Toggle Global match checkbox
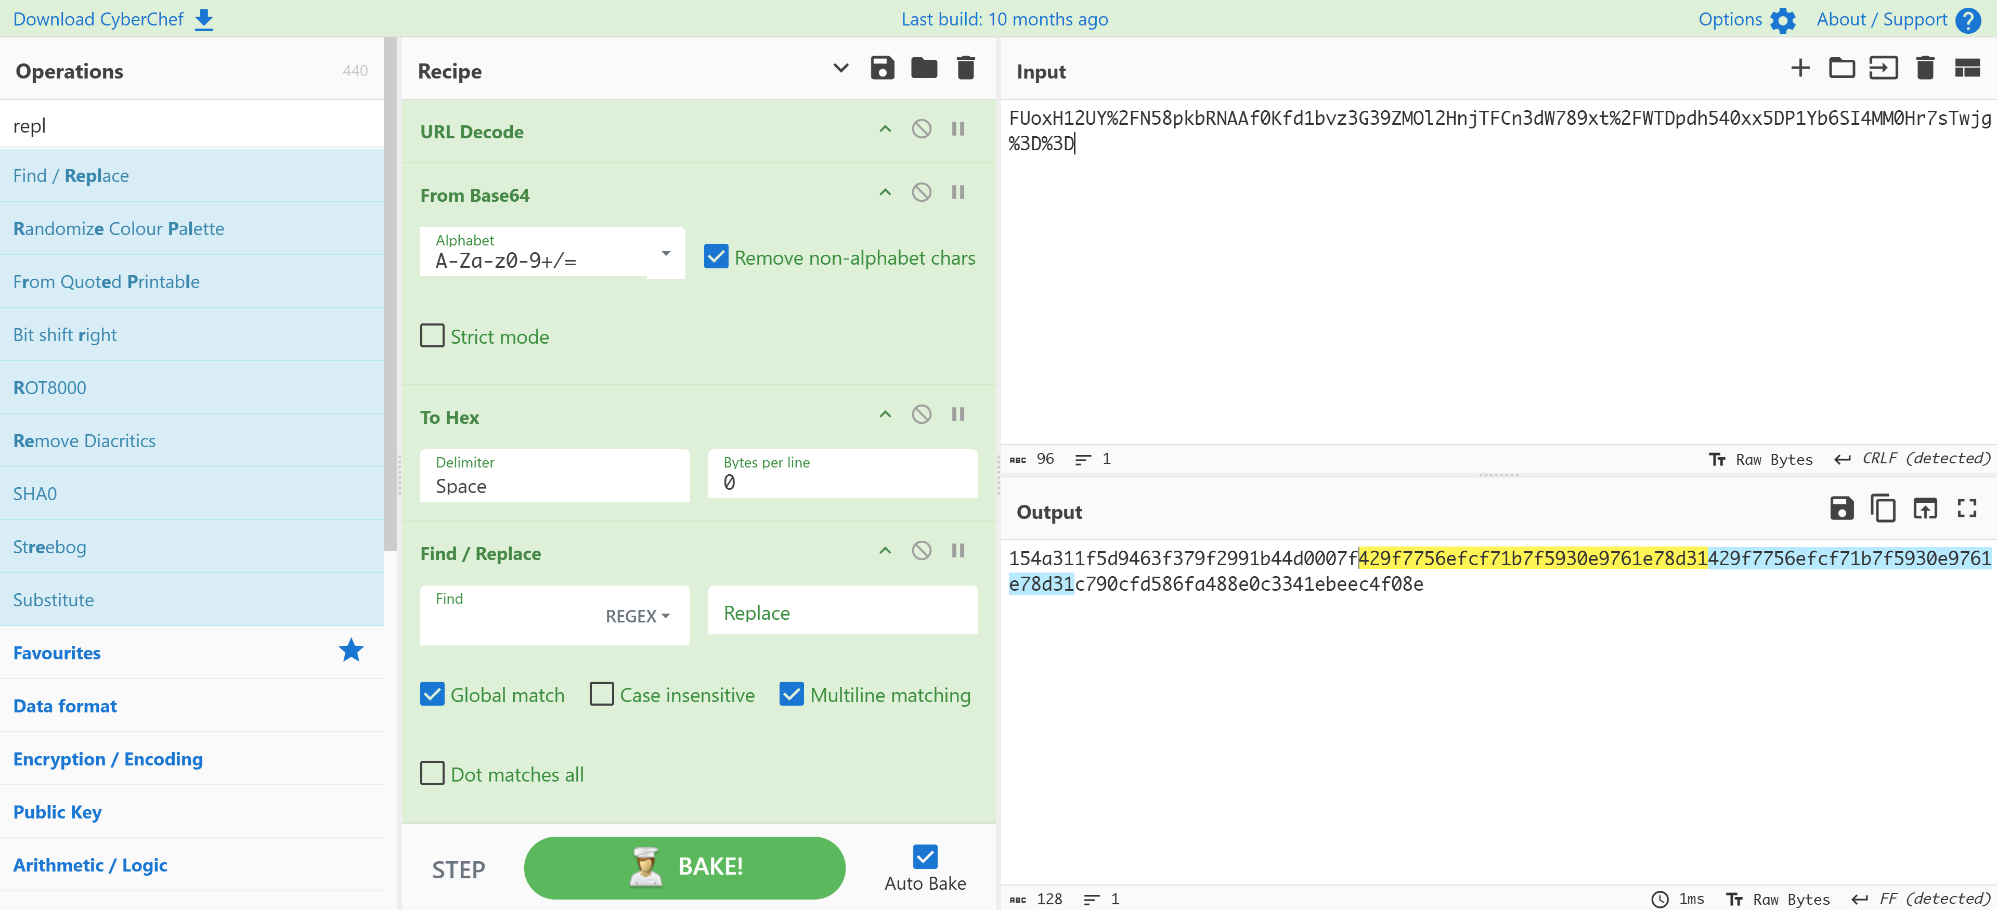 pos(432,694)
